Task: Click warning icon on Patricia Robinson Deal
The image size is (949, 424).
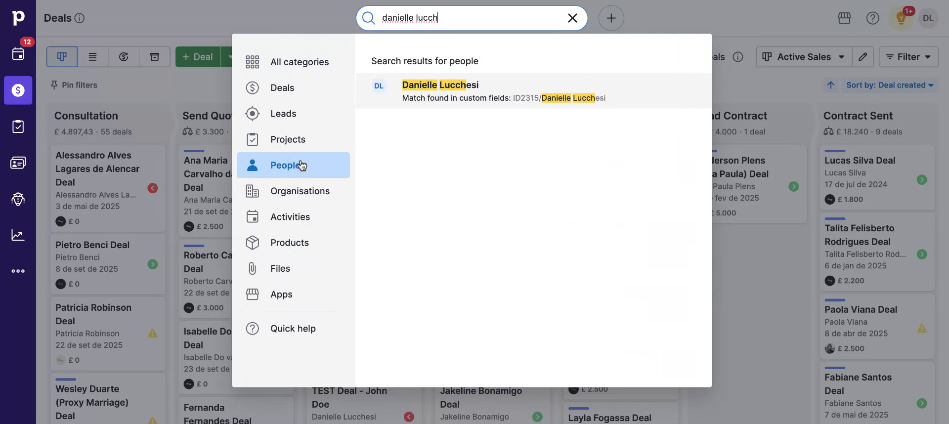Action: pos(153,334)
